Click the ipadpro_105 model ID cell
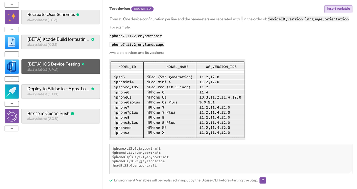357x189 pixels. 126,87
